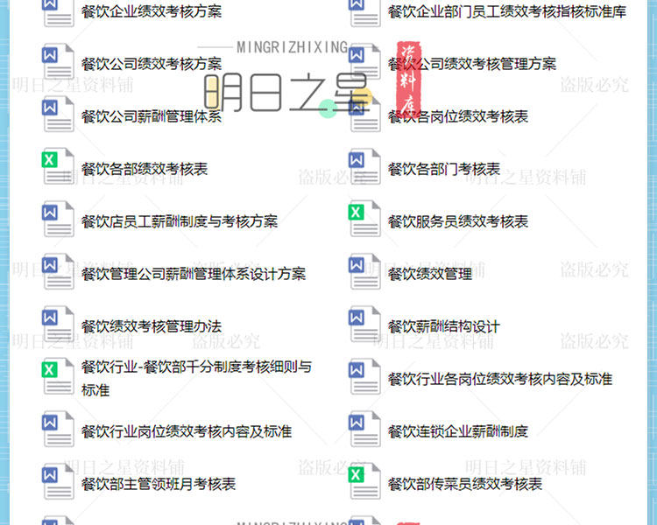Select the file name 餐饮绩效管理

coord(430,274)
